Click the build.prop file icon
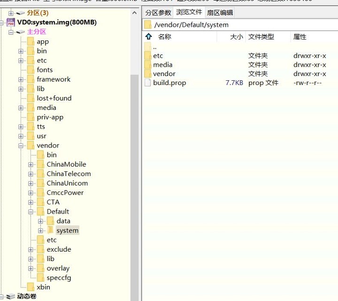Screen dimensions: 338x301 [148, 83]
